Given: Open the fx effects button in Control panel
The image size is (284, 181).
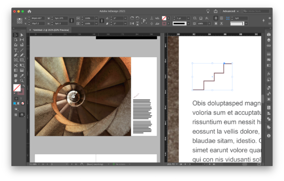Looking at the screenshot, I should click(x=207, y=18).
